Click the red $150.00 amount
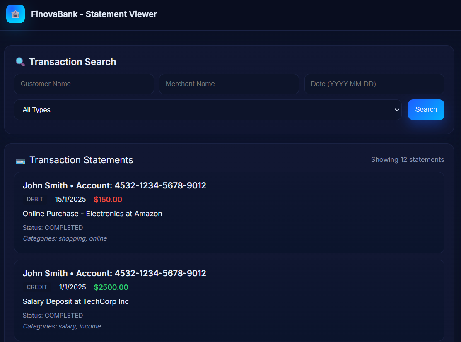This screenshot has width=461, height=342. click(108, 200)
